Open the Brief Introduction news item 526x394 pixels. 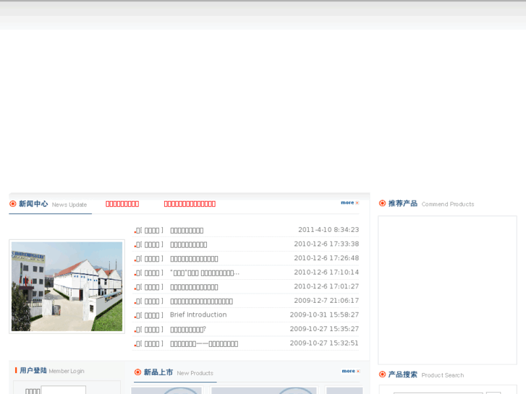click(x=198, y=314)
